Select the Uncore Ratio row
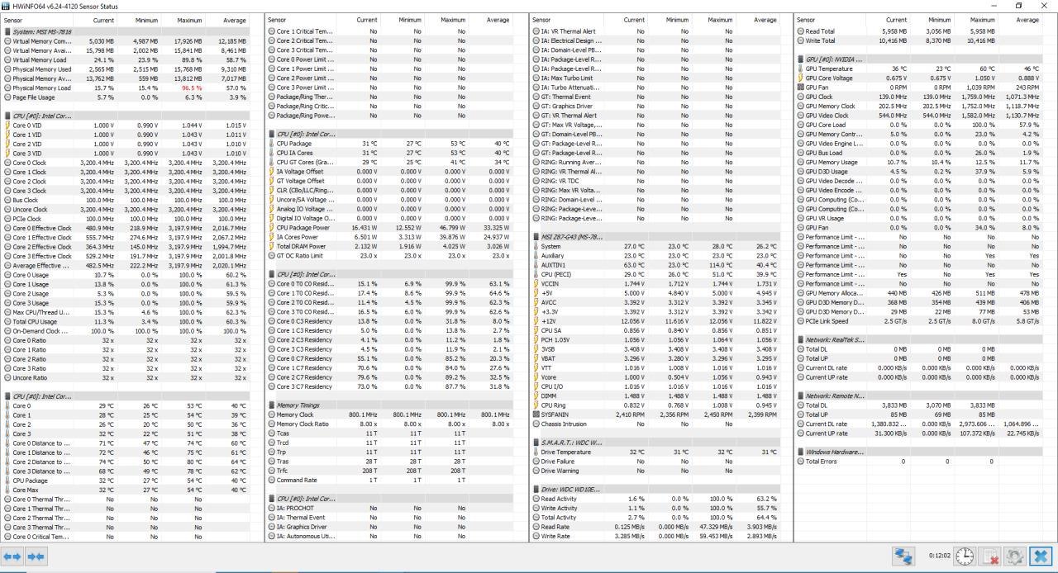Image resolution: width=1058 pixels, height=573 pixels. click(x=125, y=377)
